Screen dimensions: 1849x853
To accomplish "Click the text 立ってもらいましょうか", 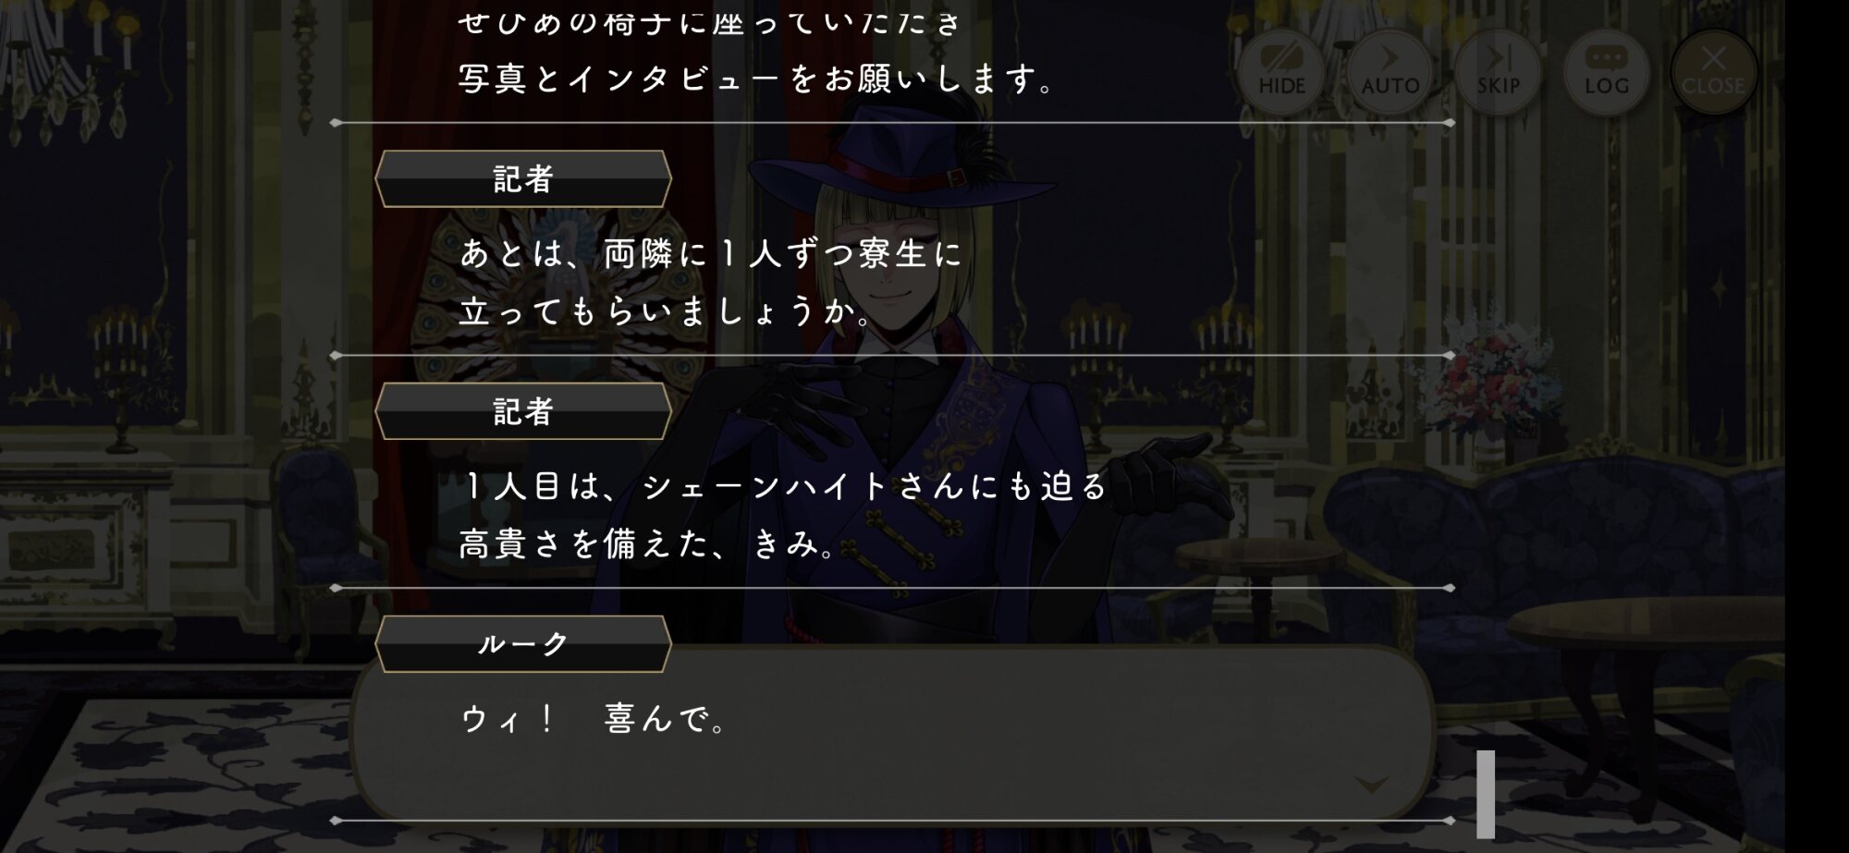I will click(x=666, y=311).
